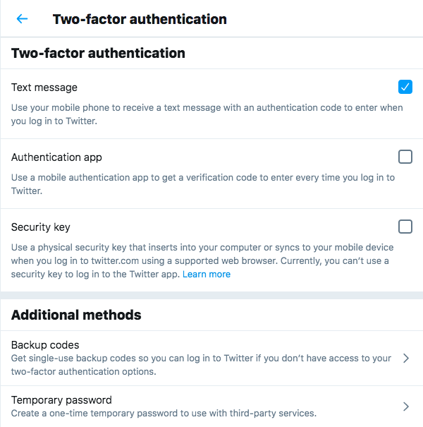Click the Authentication app option label
The height and width of the screenshot is (427, 423).
coord(56,157)
